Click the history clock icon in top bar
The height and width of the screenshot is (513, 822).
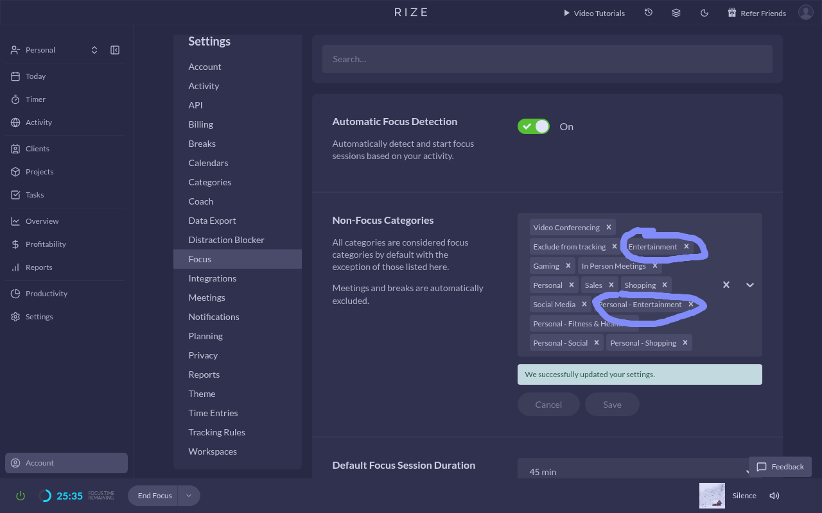[649, 13]
